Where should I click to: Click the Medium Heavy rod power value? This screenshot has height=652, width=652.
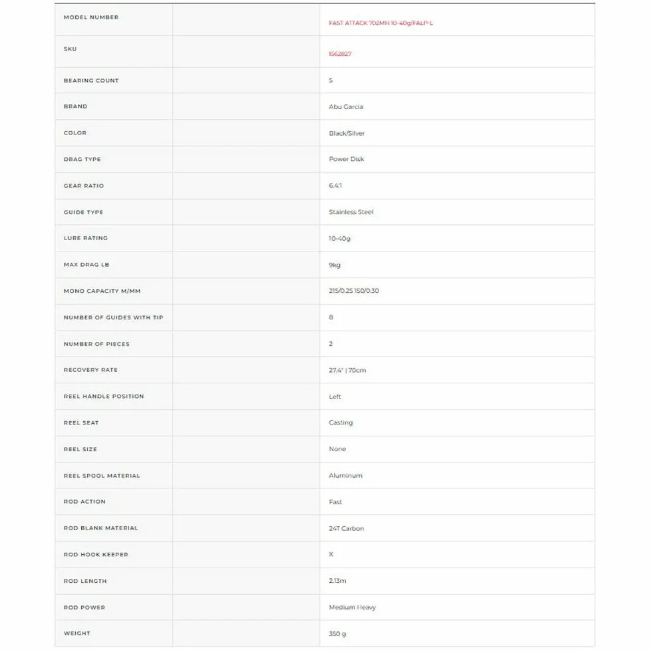(x=352, y=607)
